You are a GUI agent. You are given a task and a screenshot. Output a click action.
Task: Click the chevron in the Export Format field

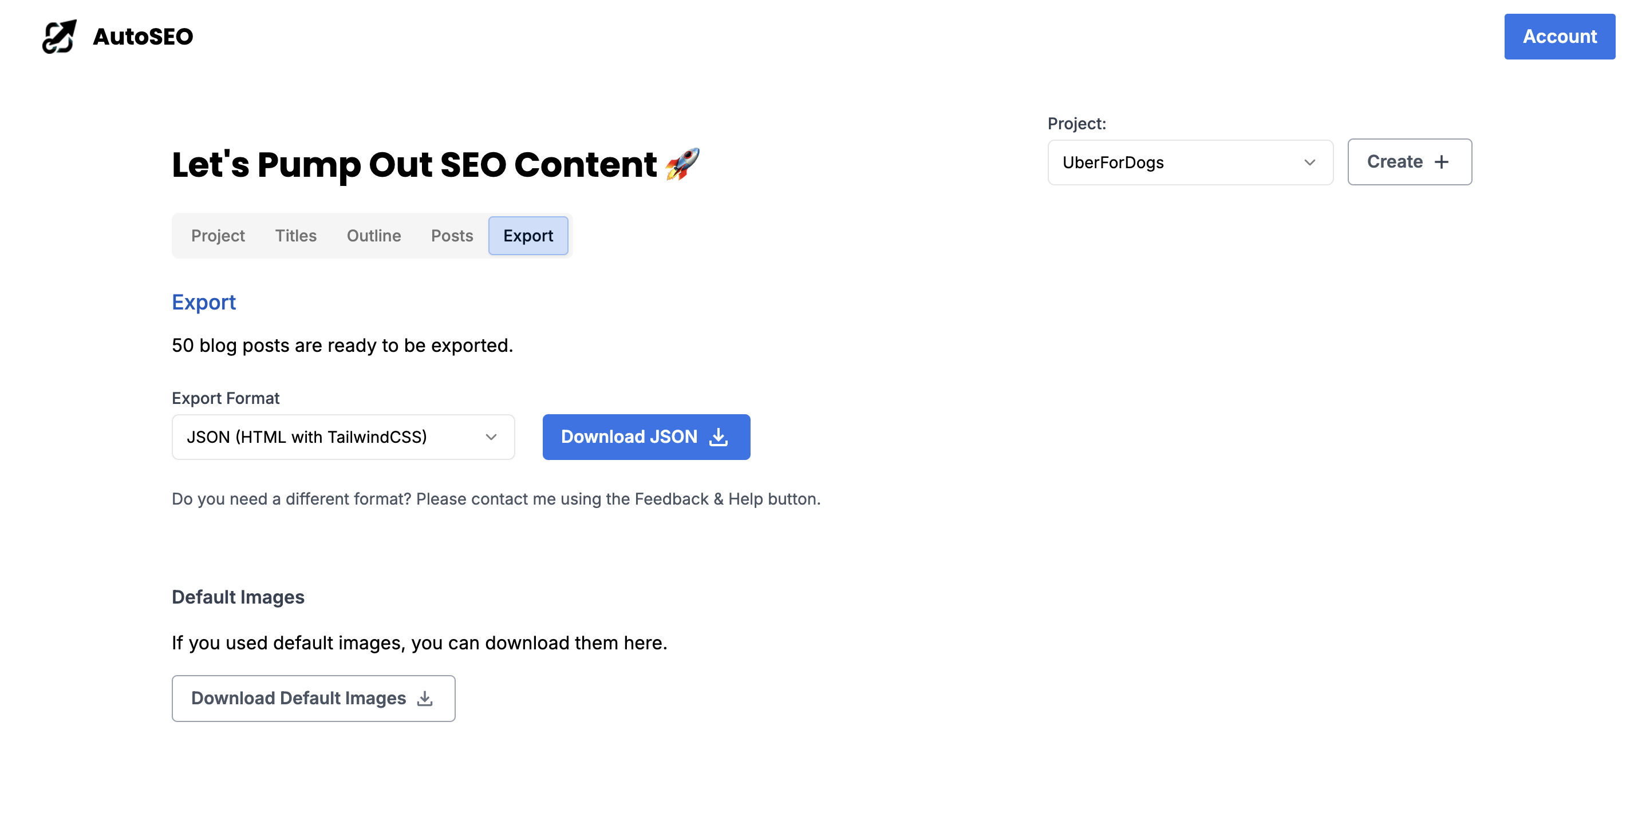[x=491, y=437]
